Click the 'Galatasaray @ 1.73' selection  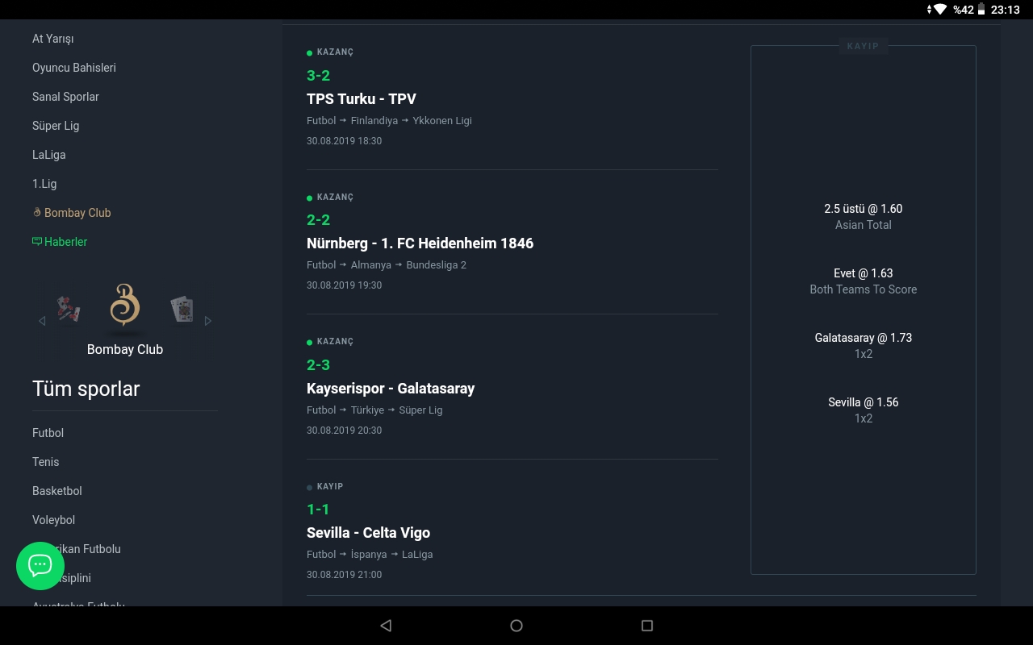click(x=864, y=338)
